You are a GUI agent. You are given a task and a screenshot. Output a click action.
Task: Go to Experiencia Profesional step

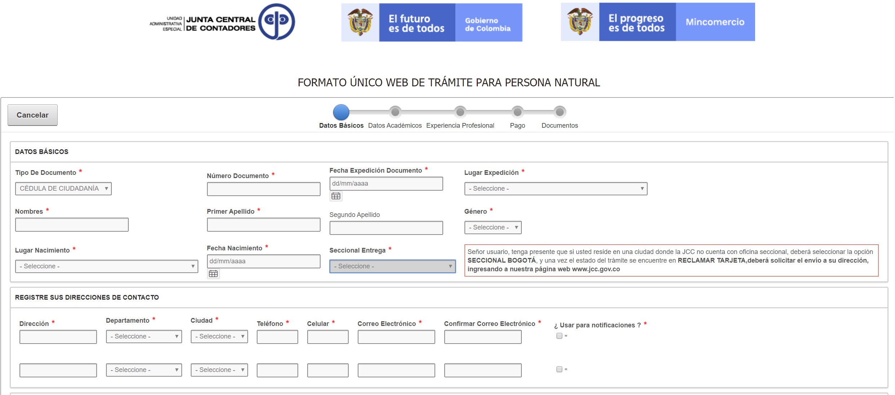click(x=460, y=117)
